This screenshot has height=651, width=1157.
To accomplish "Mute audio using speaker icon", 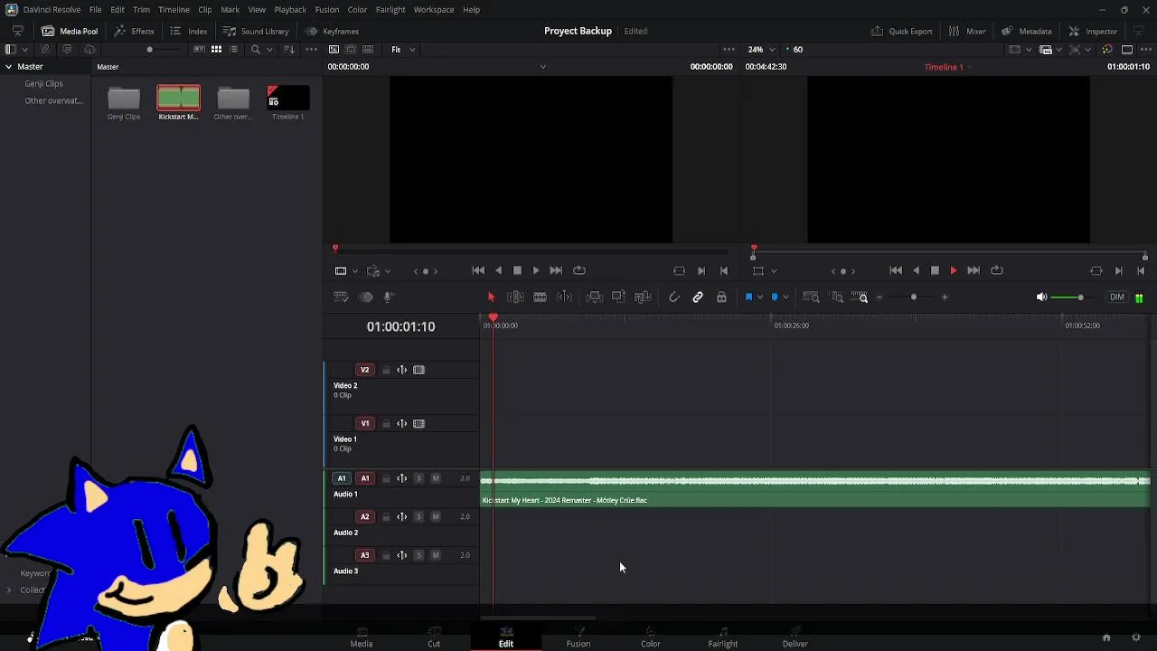I will (1041, 297).
